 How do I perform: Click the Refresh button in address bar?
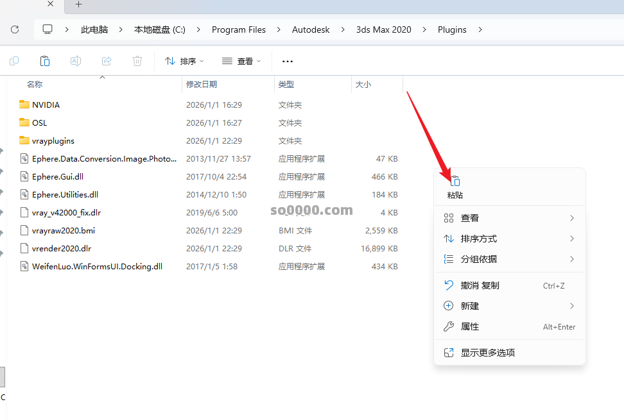(x=15, y=29)
